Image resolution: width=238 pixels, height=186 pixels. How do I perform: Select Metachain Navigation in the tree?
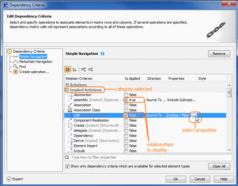(36, 62)
